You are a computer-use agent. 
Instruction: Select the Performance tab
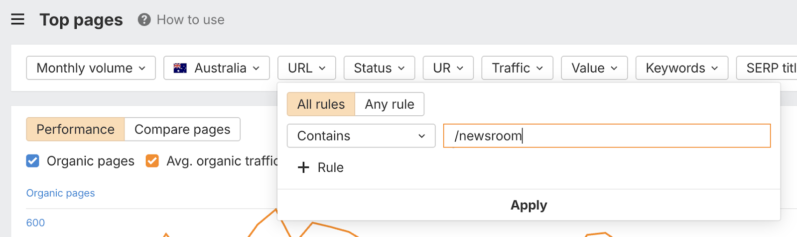click(x=75, y=129)
